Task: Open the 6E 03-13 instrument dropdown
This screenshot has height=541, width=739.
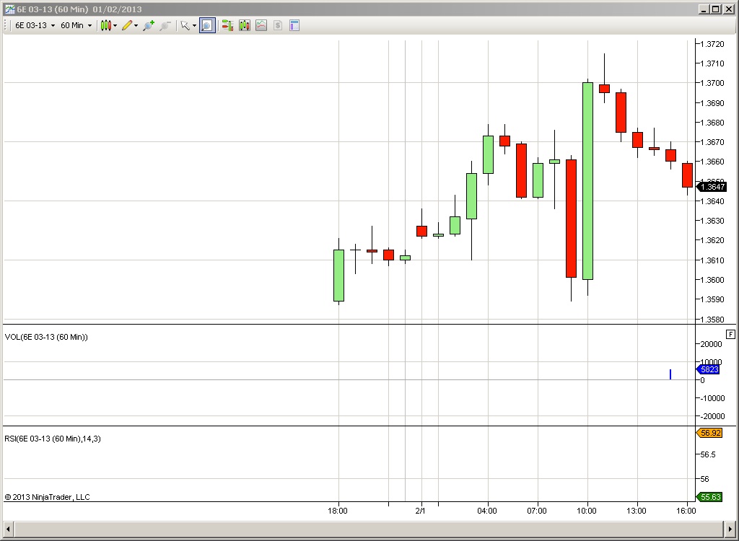Action: [x=35, y=25]
